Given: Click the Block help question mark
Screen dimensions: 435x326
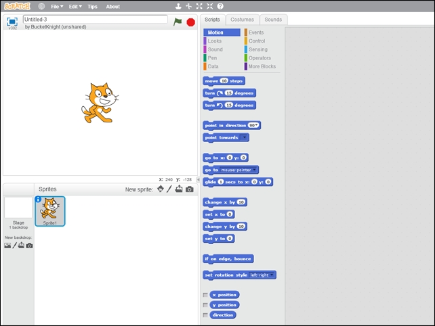Looking at the screenshot, I should coord(220,6).
